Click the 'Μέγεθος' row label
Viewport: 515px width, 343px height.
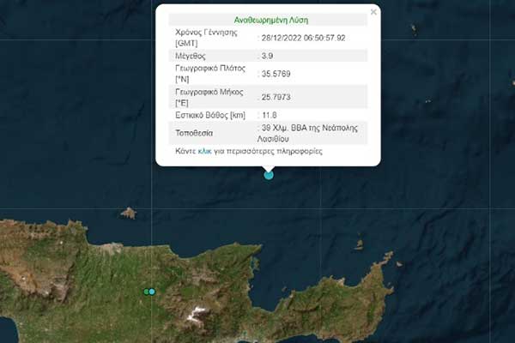coord(191,56)
